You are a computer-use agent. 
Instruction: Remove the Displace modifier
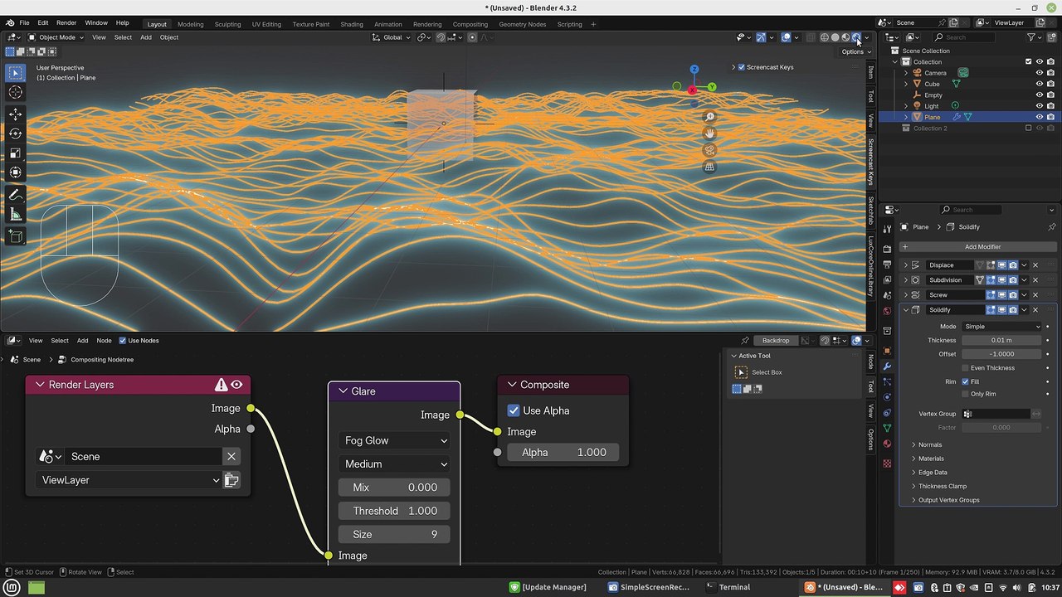point(1035,265)
